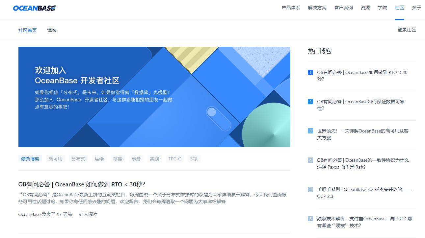Click the 95人阅读 read count
This screenshot has height=238, width=425.
tap(88, 214)
